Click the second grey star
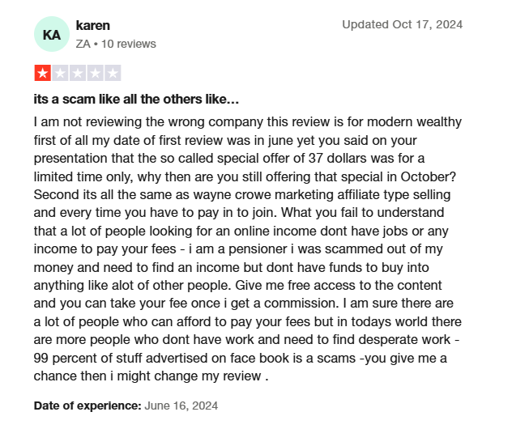 pos(61,73)
